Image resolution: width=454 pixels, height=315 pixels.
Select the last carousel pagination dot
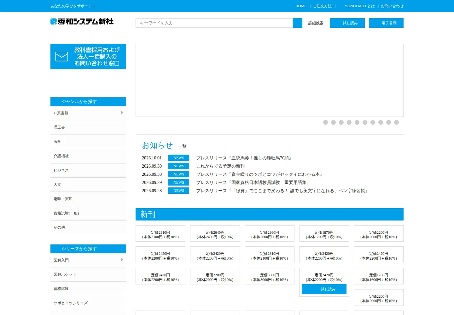(396, 122)
